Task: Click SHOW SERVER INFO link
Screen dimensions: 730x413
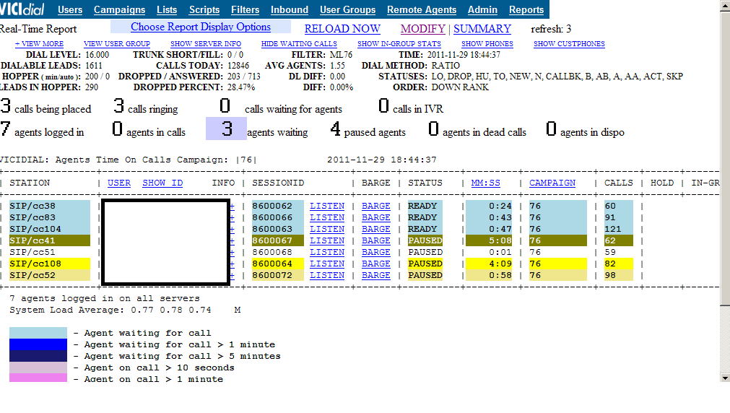Action: tap(206, 44)
